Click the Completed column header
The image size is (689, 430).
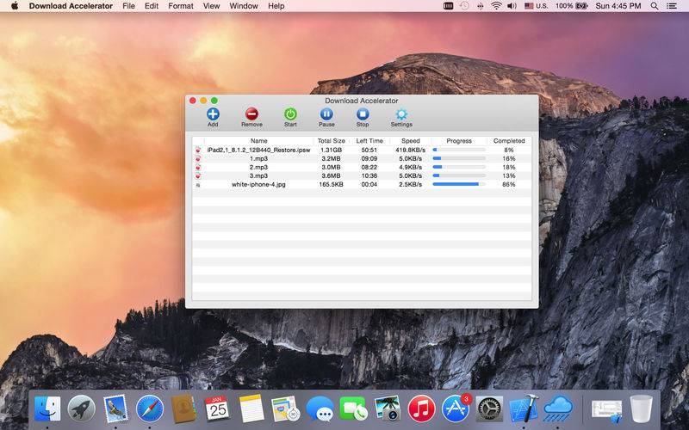click(509, 141)
